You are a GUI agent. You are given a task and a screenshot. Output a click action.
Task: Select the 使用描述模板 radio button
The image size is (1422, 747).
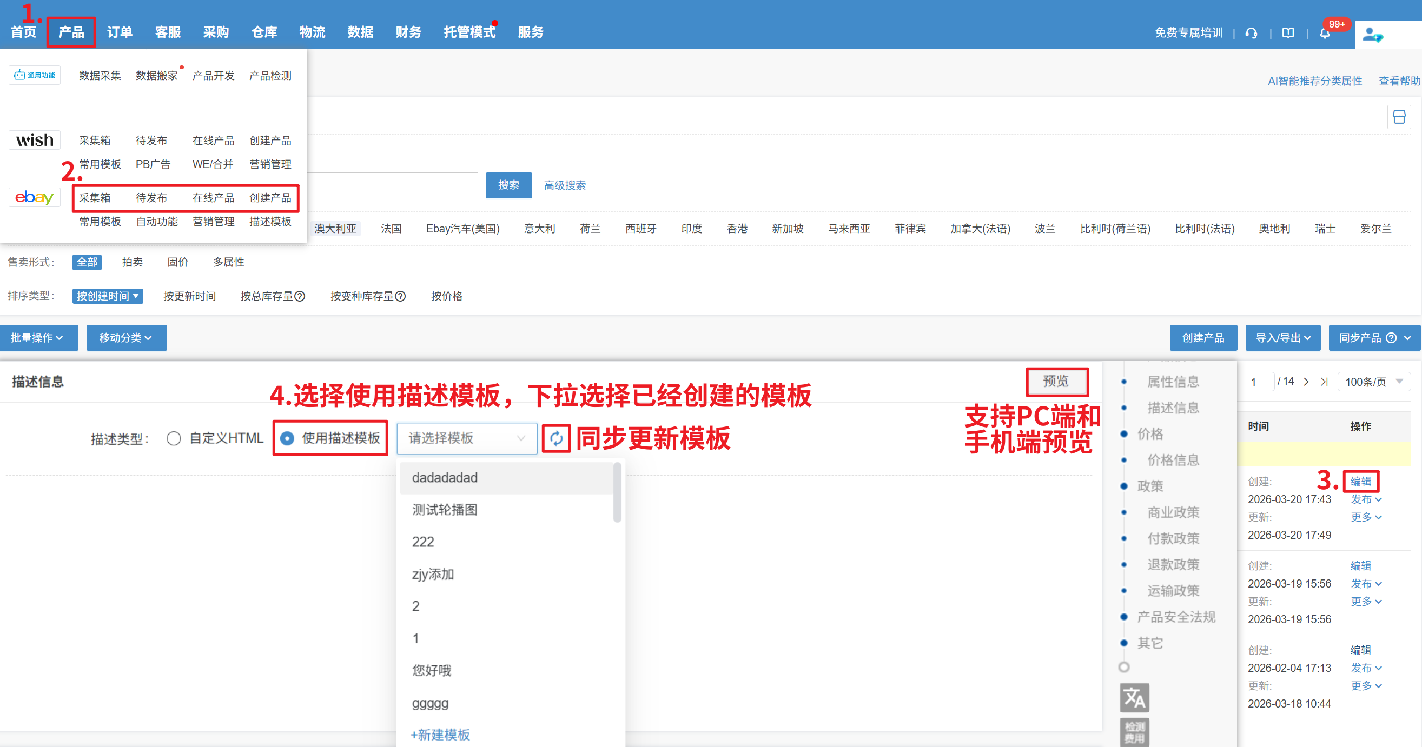(x=287, y=438)
